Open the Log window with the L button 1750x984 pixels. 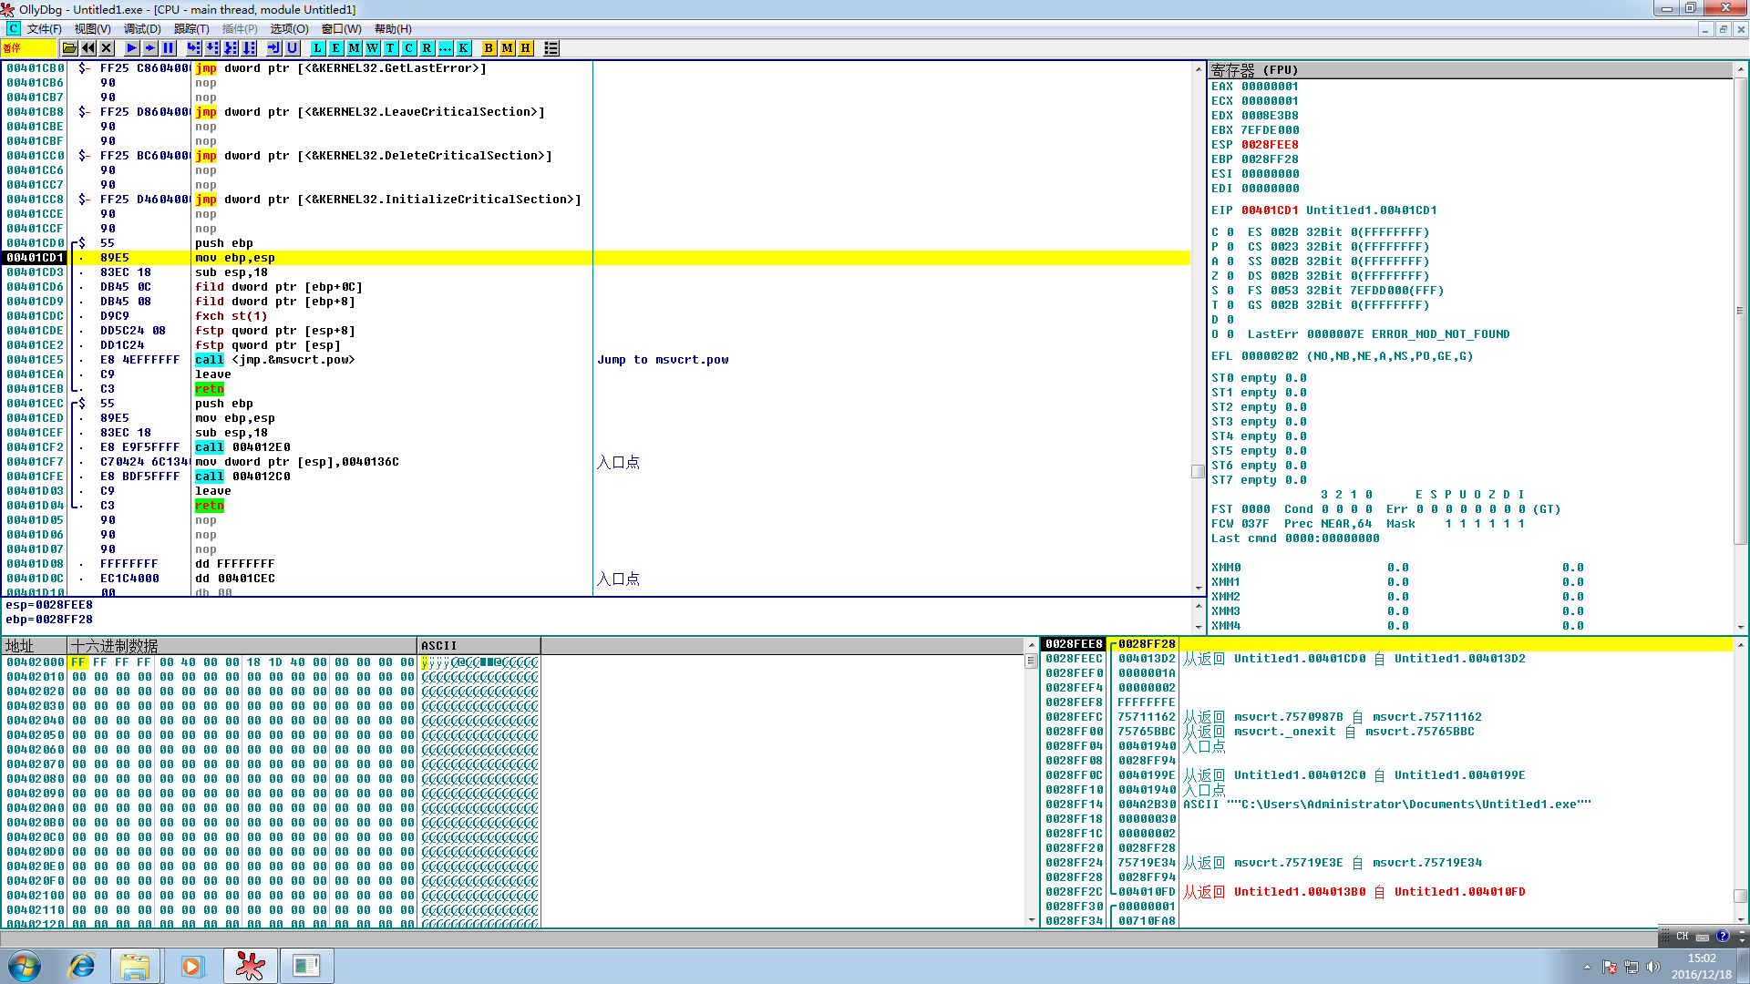(318, 48)
